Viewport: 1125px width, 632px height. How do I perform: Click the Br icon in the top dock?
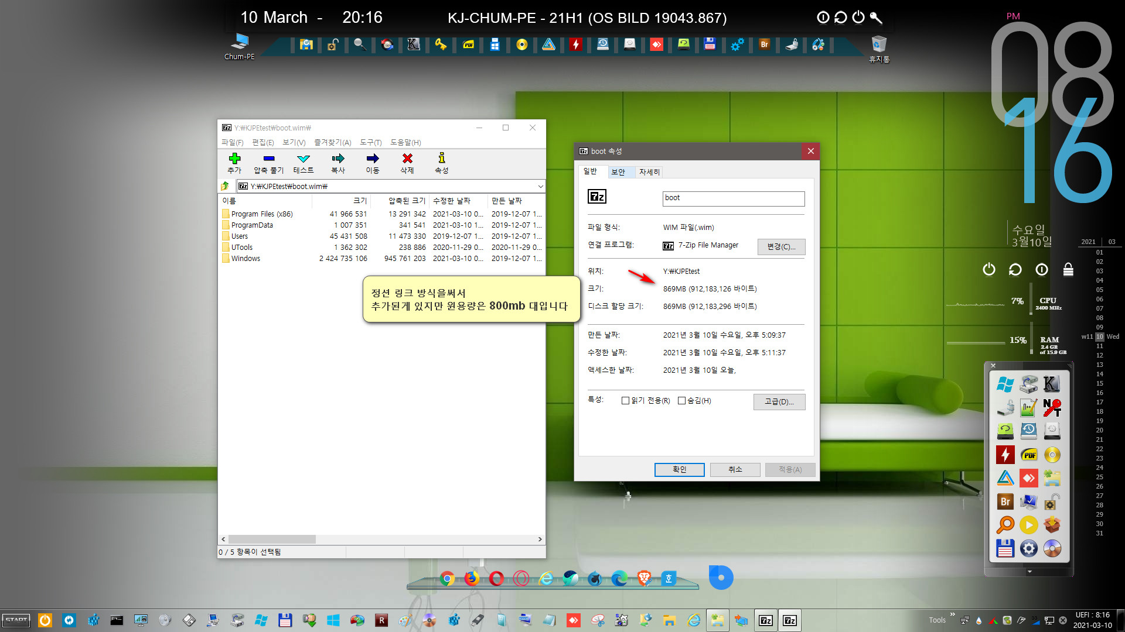coord(764,44)
